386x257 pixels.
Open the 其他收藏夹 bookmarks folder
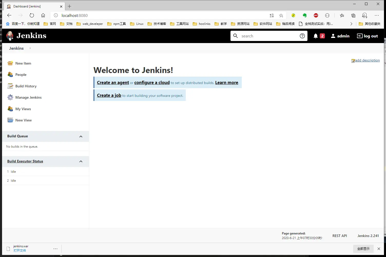[370, 24]
